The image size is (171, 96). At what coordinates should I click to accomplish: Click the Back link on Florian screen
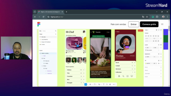click(118, 32)
